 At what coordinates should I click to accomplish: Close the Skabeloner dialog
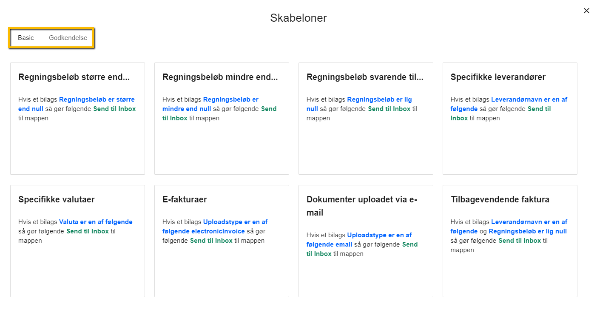(x=587, y=11)
